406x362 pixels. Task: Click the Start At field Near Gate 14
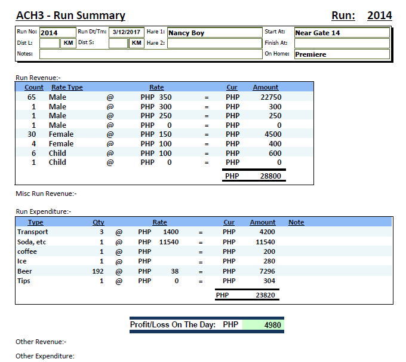point(342,33)
